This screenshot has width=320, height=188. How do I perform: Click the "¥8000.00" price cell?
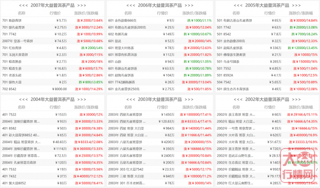59,89
